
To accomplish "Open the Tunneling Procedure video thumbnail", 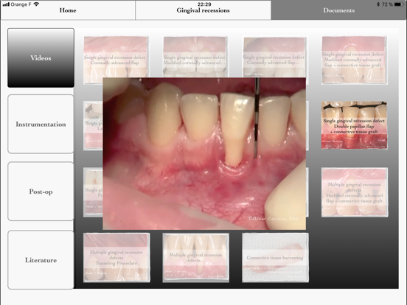I will tap(116, 257).
